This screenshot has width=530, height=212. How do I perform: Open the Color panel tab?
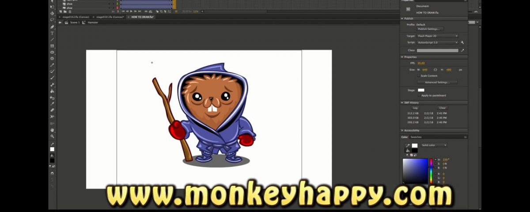click(x=405, y=137)
